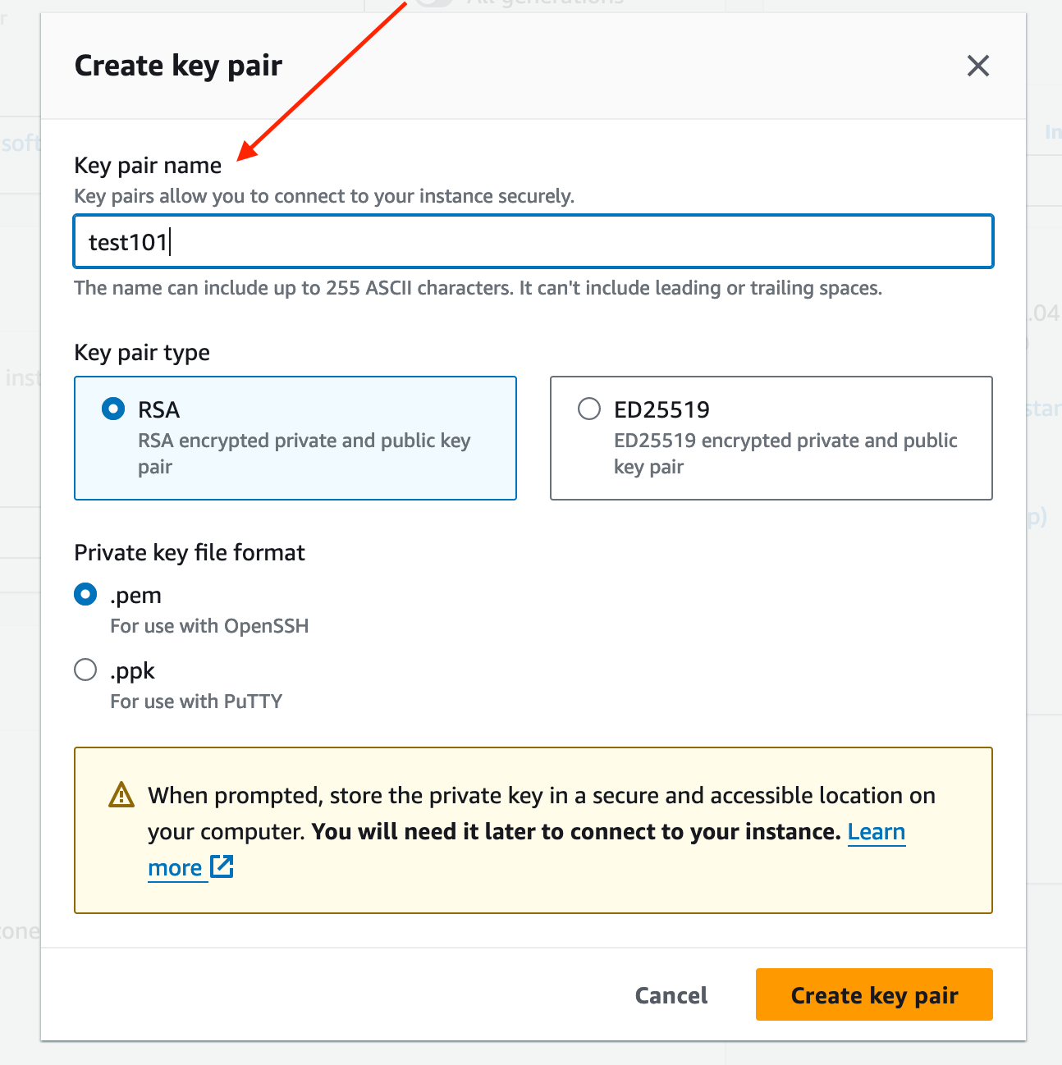This screenshot has height=1065, width=1062.
Task: Click the external link icon after Learn more
Action: click(222, 866)
